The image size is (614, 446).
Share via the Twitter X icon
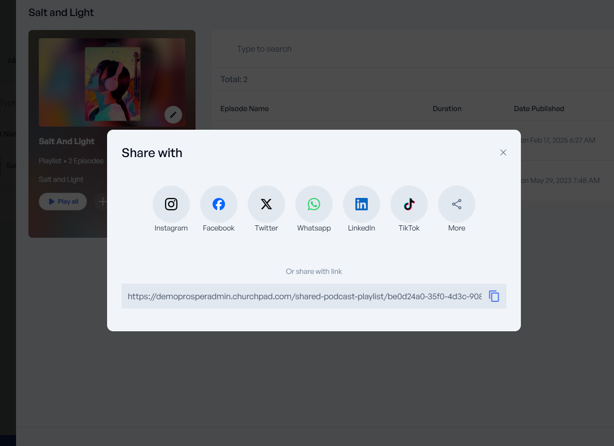[x=266, y=204]
